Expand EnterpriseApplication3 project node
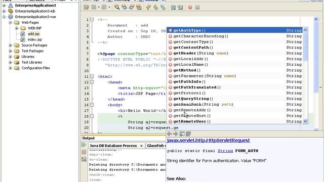 (4, 6)
